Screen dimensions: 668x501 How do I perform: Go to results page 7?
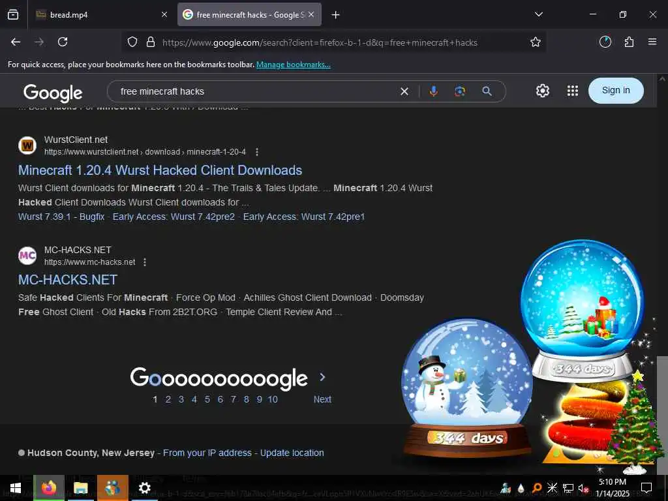click(x=234, y=399)
